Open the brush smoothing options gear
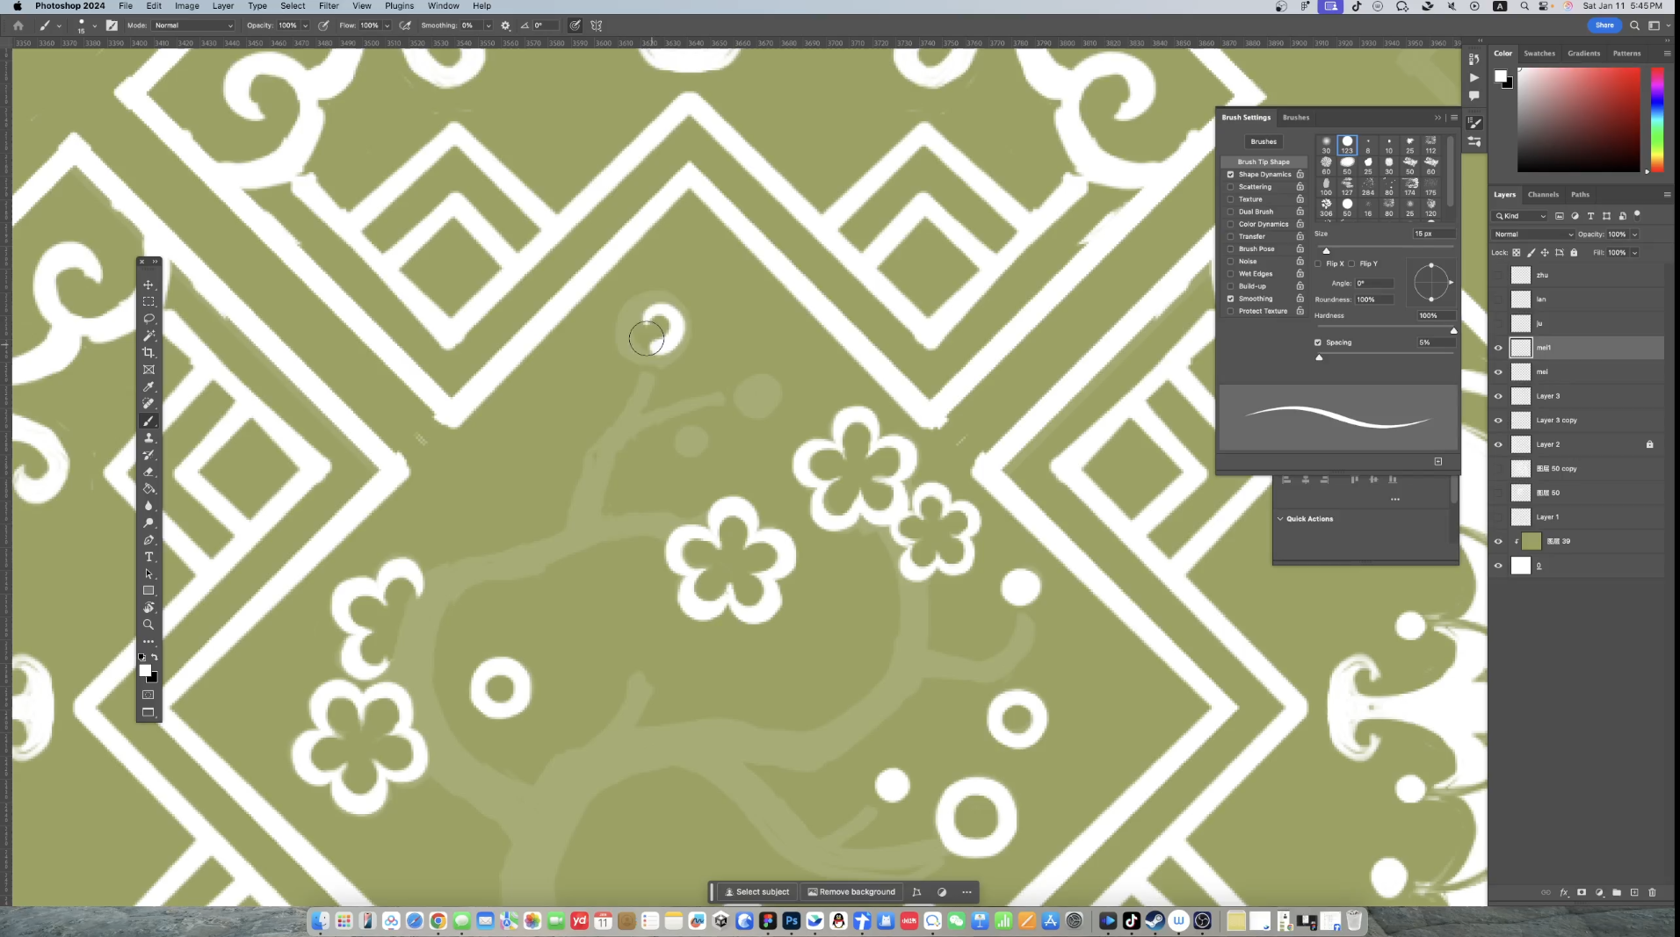 click(505, 25)
